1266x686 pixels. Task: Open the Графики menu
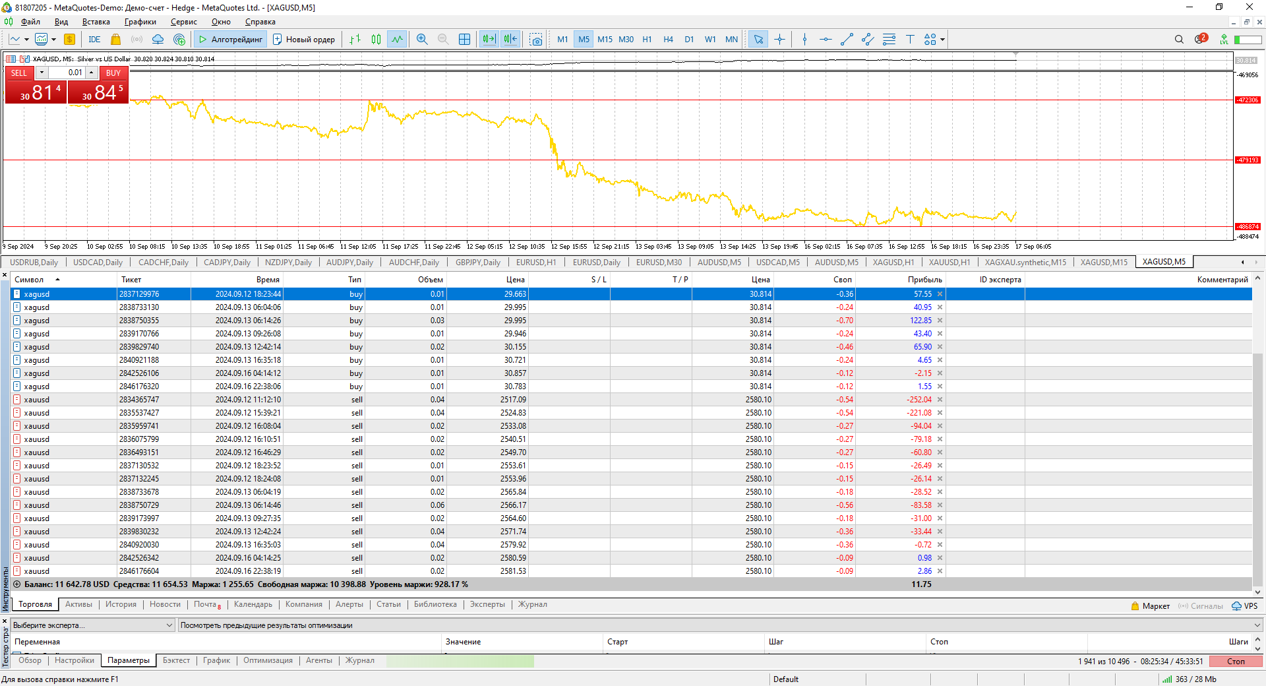click(x=140, y=22)
